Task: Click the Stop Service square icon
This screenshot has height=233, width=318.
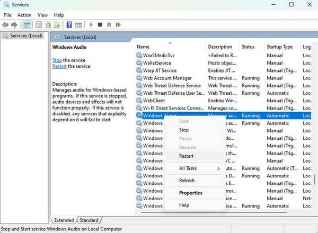Action: [100, 25]
